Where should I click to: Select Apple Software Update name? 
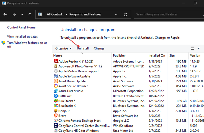(x=74, y=76)
